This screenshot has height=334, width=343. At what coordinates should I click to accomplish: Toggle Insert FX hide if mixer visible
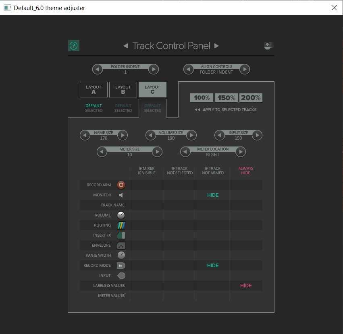(x=147, y=235)
